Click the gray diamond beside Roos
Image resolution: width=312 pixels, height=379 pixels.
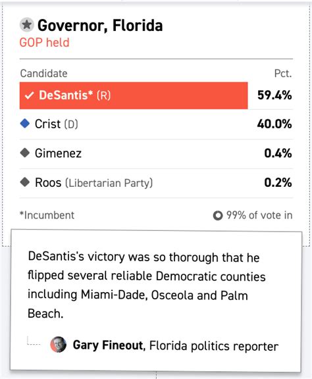click(x=24, y=182)
